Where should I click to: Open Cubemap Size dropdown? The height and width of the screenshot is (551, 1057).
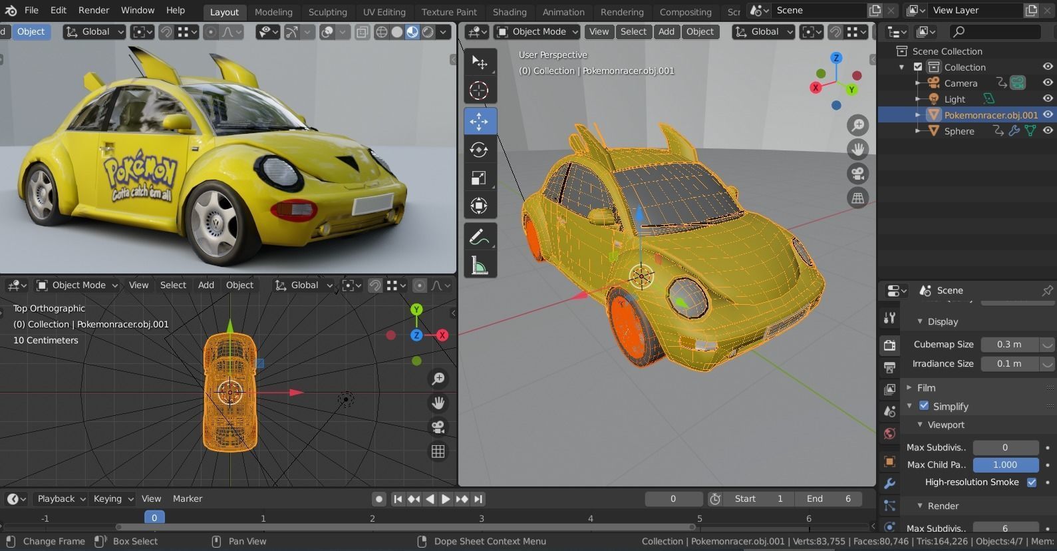click(1047, 345)
